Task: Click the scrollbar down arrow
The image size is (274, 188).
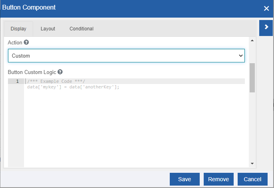Action: 252,164
